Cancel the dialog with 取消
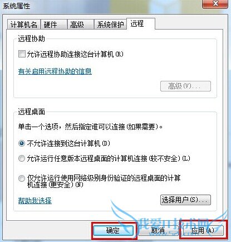The width and height of the screenshot is (231, 242). [x=158, y=230]
